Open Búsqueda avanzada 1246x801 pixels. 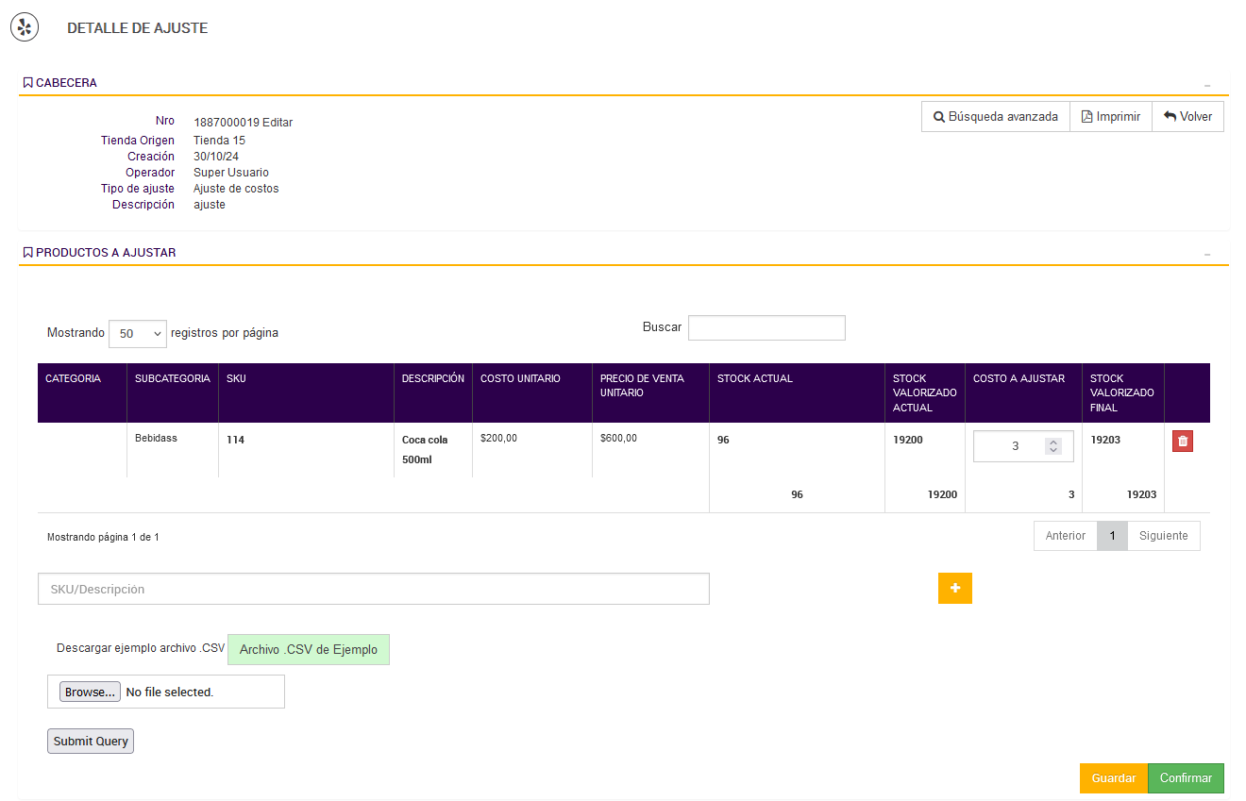tap(995, 117)
